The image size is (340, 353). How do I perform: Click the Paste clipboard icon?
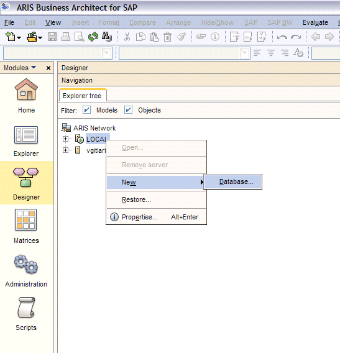[x=154, y=37]
